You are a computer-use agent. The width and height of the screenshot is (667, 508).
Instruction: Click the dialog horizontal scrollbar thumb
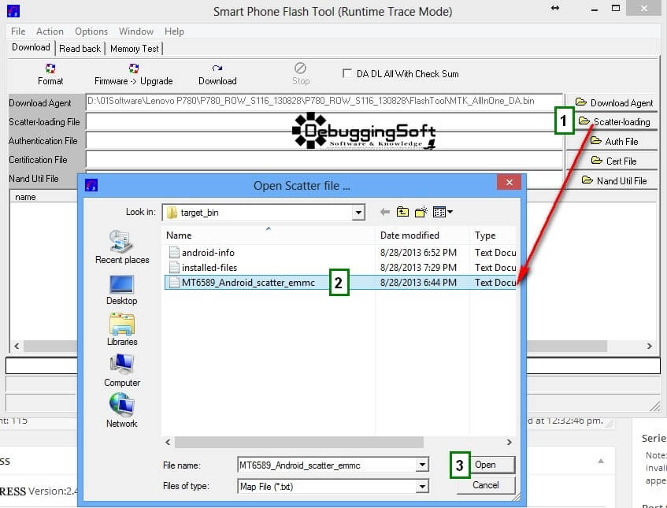coord(298,443)
